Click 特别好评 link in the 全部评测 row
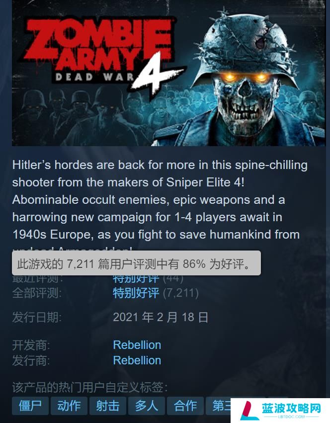The width and height of the screenshot is (330, 423). [136, 293]
